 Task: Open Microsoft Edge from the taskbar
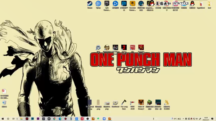tap(60, 119)
